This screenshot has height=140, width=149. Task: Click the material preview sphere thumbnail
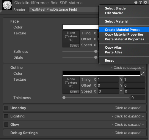click(7, 5)
